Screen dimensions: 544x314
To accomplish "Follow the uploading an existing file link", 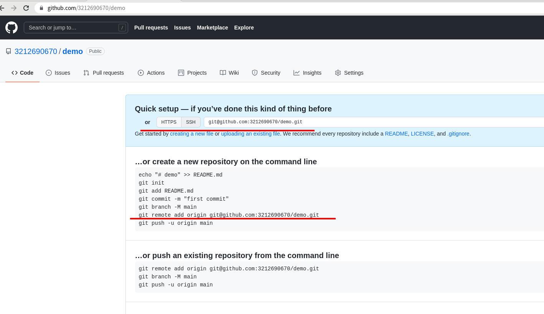I will click(251, 134).
